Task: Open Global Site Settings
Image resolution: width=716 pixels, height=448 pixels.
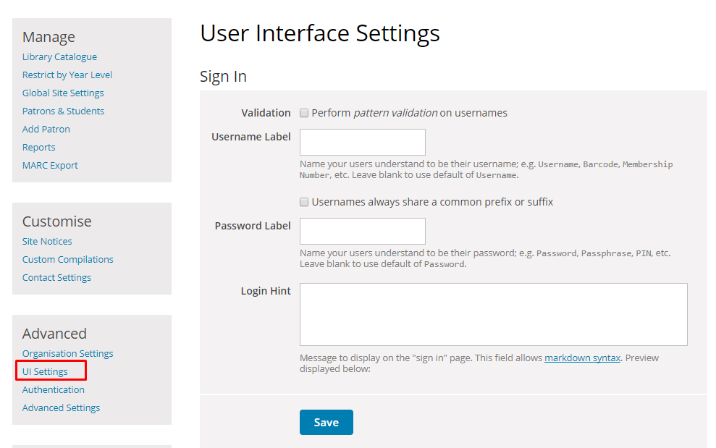Action: tap(63, 93)
